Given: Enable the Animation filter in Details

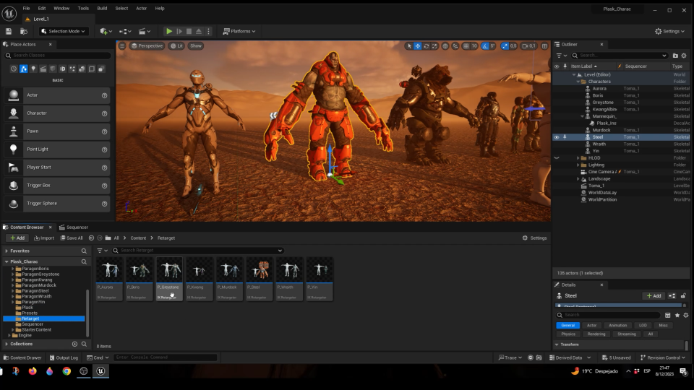Looking at the screenshot, I should coord(617,326).
